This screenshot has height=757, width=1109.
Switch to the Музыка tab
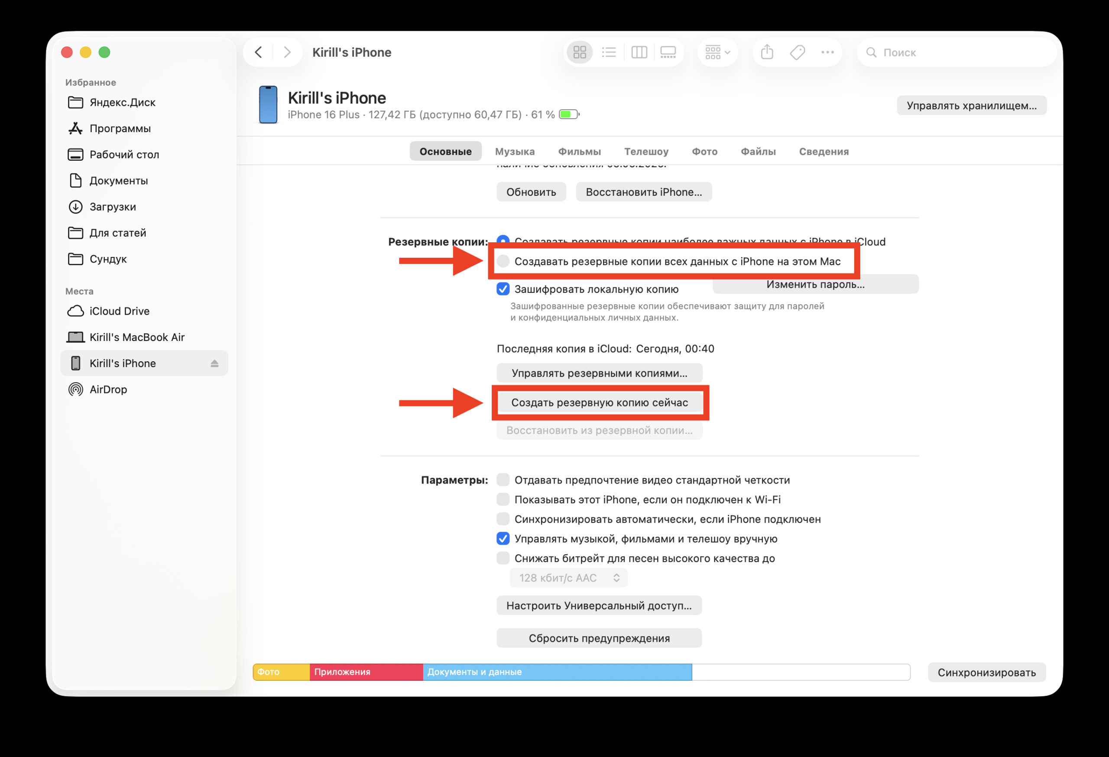(514, 151)
